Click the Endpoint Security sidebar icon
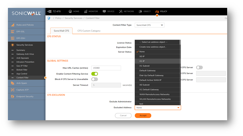 [12, 97]
